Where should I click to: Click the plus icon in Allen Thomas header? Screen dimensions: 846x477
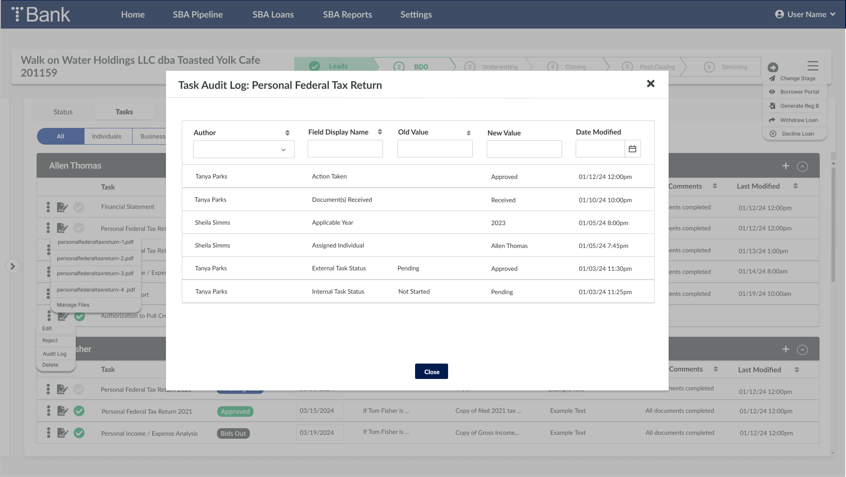tap(786, 166)
